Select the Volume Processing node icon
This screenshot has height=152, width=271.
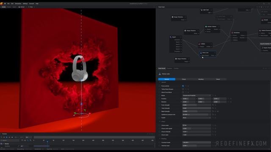[260, 30]
